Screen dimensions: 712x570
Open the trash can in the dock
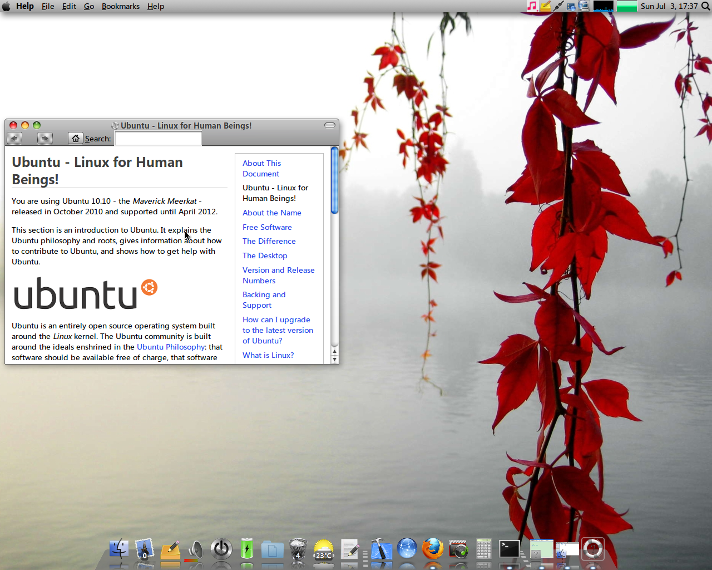(298, 549)
